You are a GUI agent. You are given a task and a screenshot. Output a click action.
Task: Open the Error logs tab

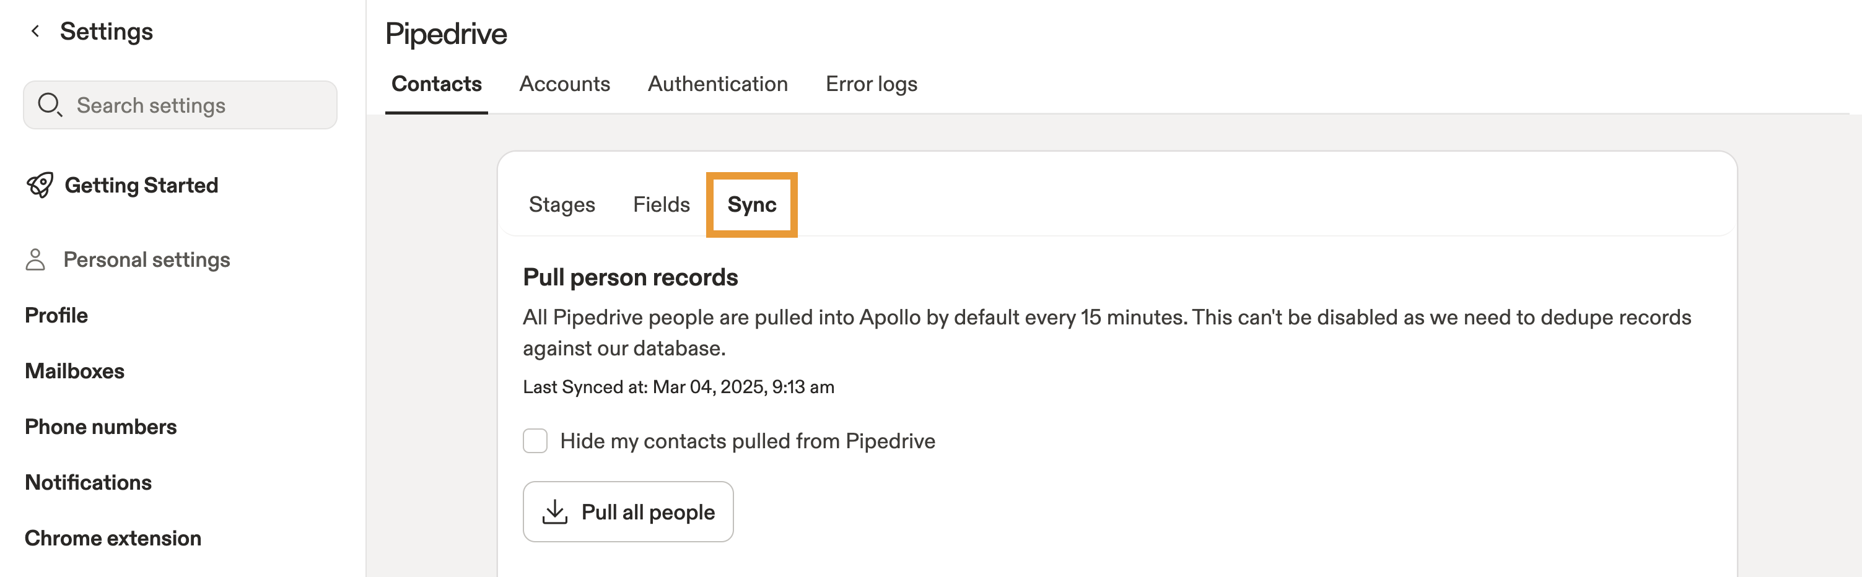tap(871, 84)
